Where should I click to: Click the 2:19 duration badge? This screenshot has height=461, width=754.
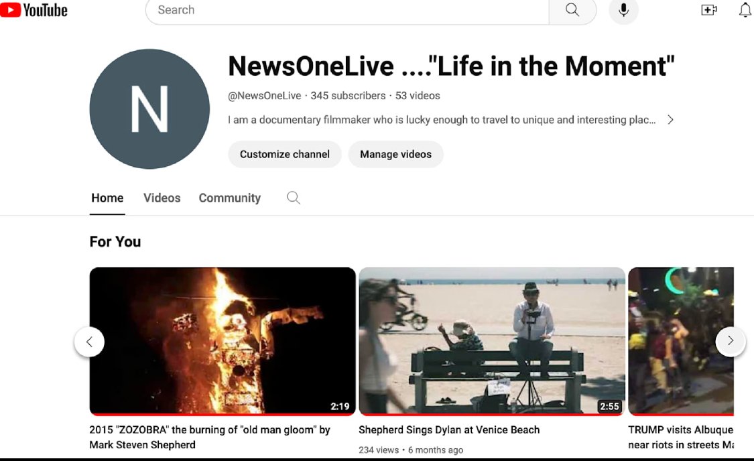click(x=340, y=407)
